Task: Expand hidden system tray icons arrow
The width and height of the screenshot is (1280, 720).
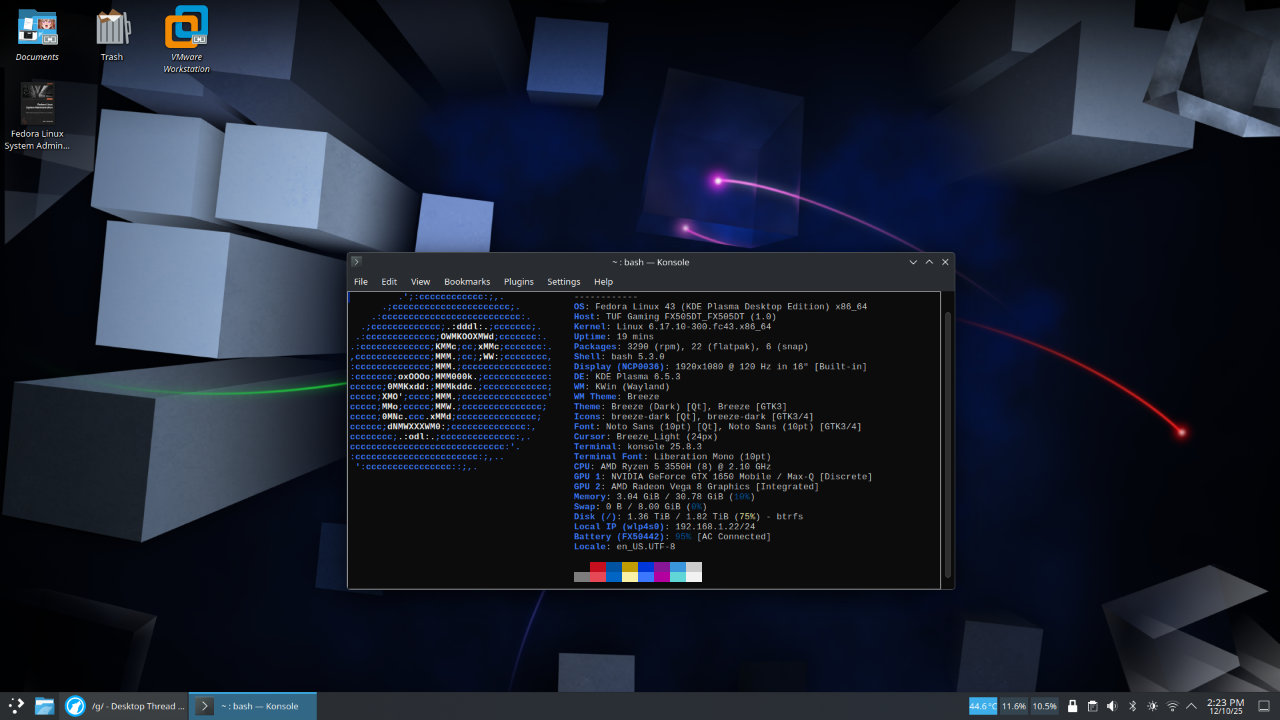Action: 1191,706
